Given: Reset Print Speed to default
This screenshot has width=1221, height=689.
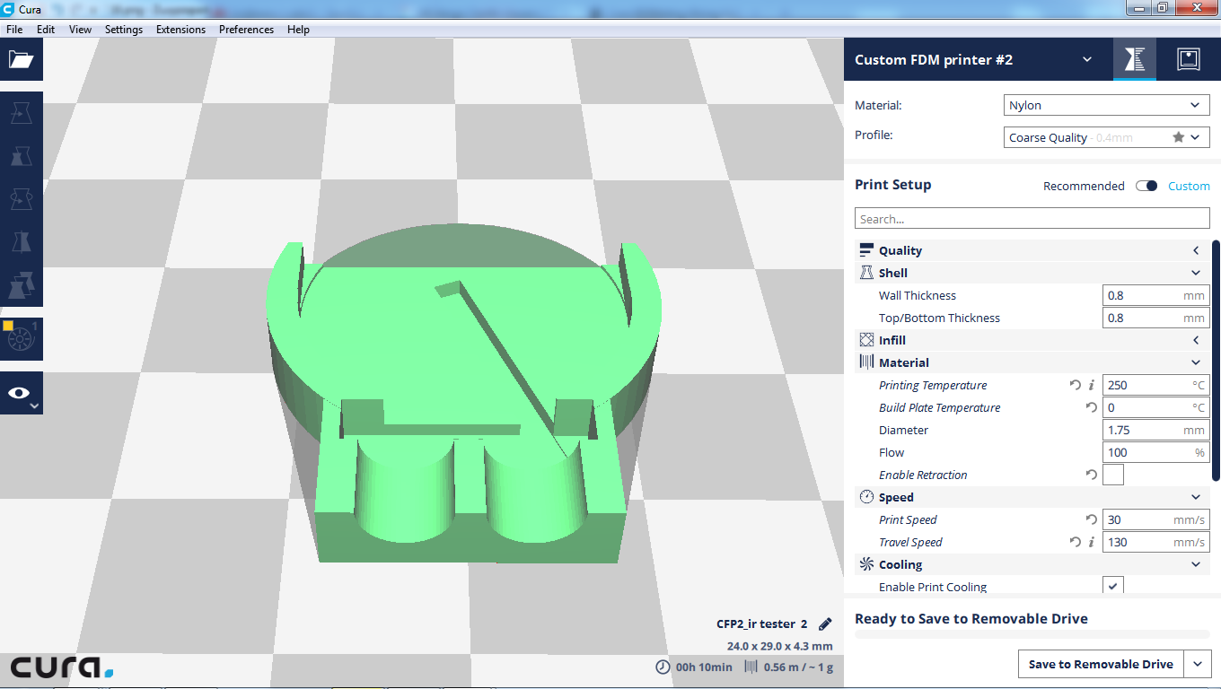Looking at the screenshot, I should tap(1092, 519).
